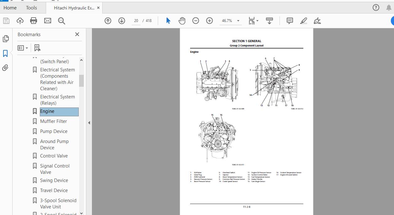
Task: Click the fit page scrolling icon
Action: 252,21
